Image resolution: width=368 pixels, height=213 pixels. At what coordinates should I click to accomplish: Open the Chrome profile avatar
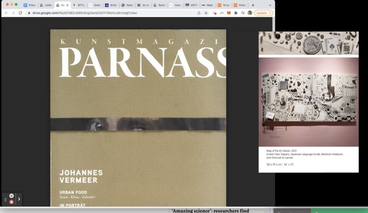pyautogui.click(x=250, y=13)
